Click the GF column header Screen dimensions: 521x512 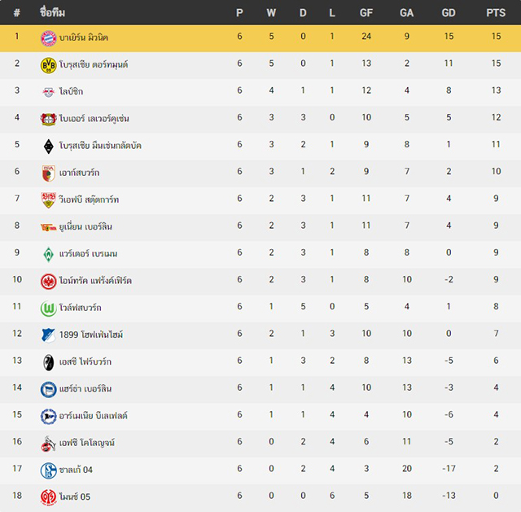[366, 13]
